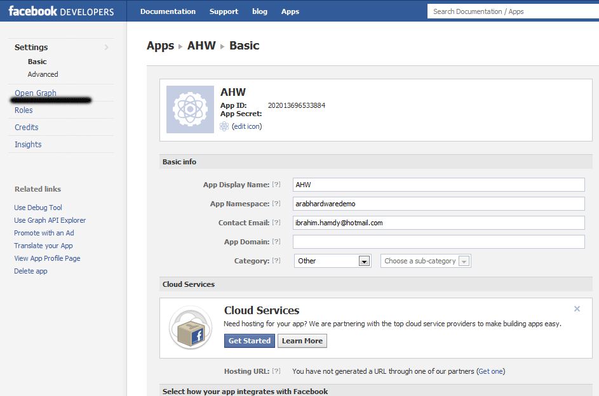The image size is (599, 396).
Task: Click the App Namespace field
Action: 438,204
